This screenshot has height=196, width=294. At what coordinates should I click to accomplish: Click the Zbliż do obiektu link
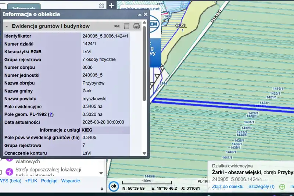point(228,186)
